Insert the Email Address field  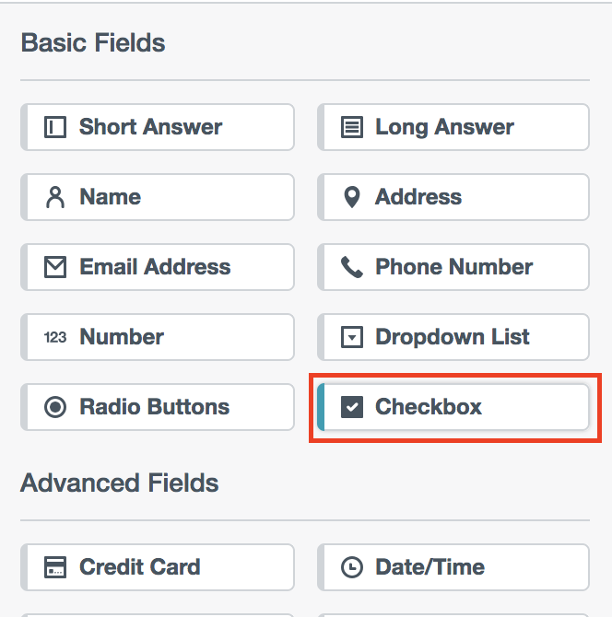point(159,267)
